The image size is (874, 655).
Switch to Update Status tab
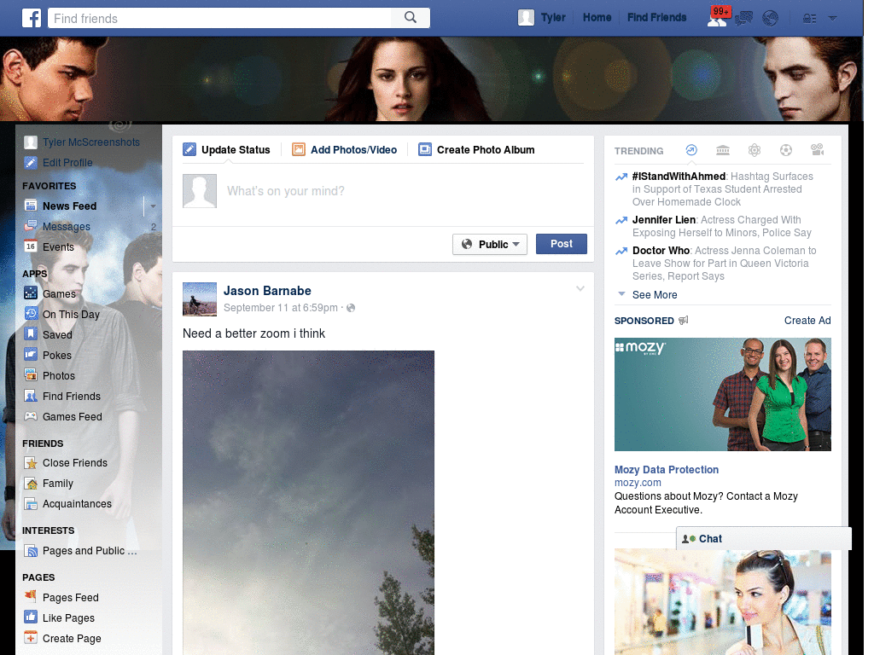(x=227, y=150)
